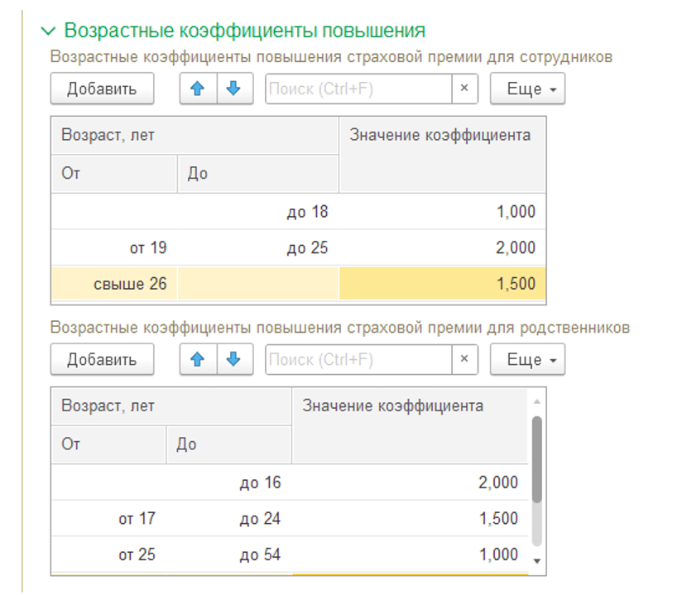Click the employees table search field
The image size is (677, 595).
(358, 89)
